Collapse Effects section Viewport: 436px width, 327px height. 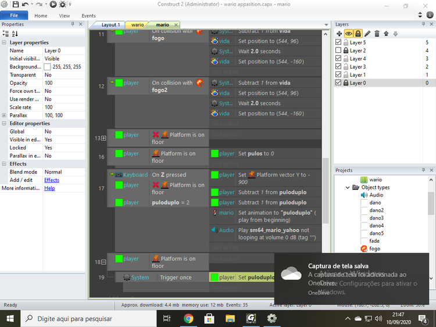click(x=4, y=164)
